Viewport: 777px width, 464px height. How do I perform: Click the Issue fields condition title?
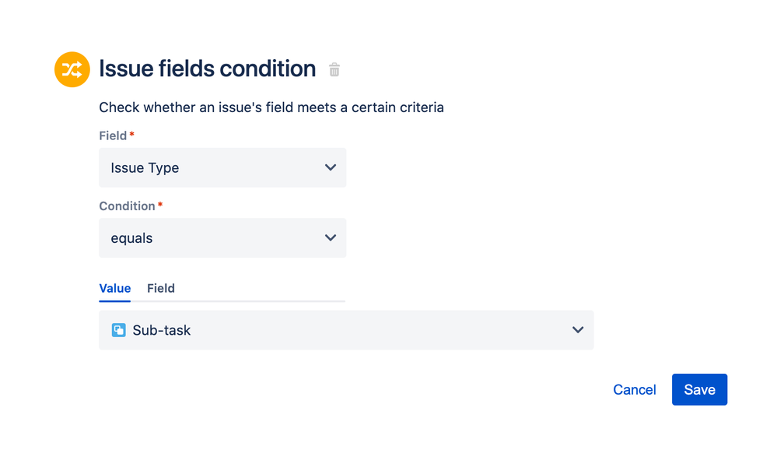point(206,69)
